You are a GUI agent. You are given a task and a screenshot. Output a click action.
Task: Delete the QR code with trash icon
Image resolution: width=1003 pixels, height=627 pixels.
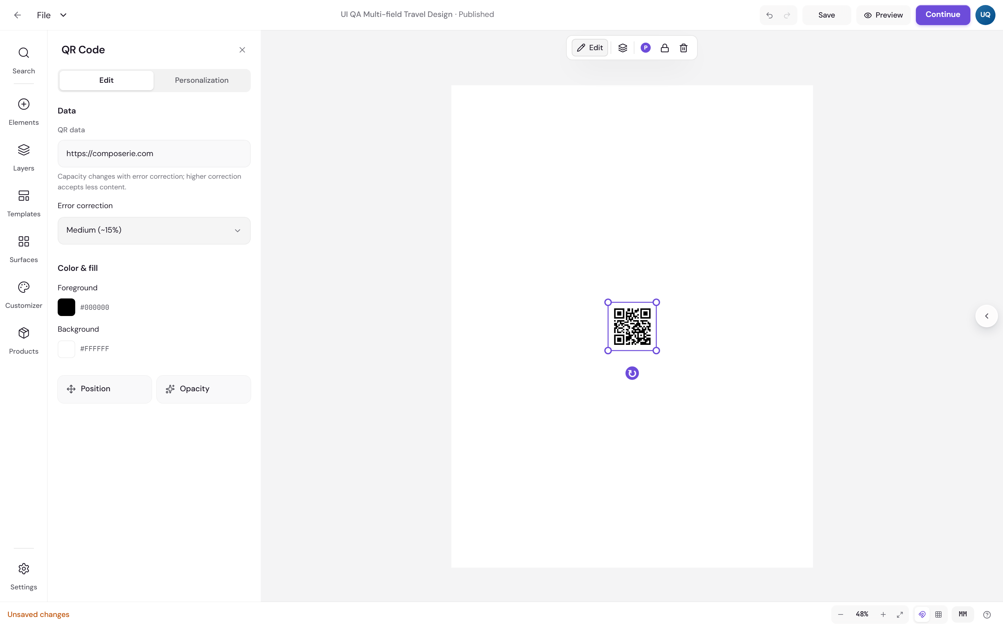click(683, 48)
